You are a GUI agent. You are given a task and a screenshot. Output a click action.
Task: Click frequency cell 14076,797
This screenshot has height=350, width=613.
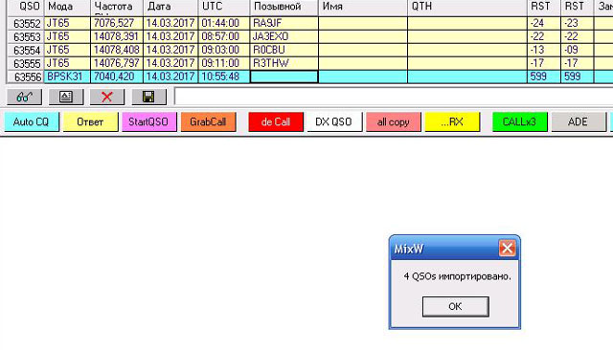pyautogui.click(x=117, y=63)
